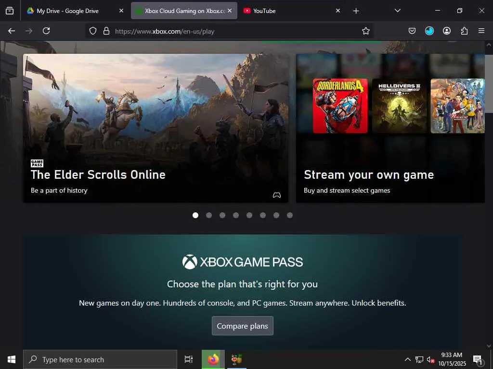Close the Google Drive tab

coord(121,11)
